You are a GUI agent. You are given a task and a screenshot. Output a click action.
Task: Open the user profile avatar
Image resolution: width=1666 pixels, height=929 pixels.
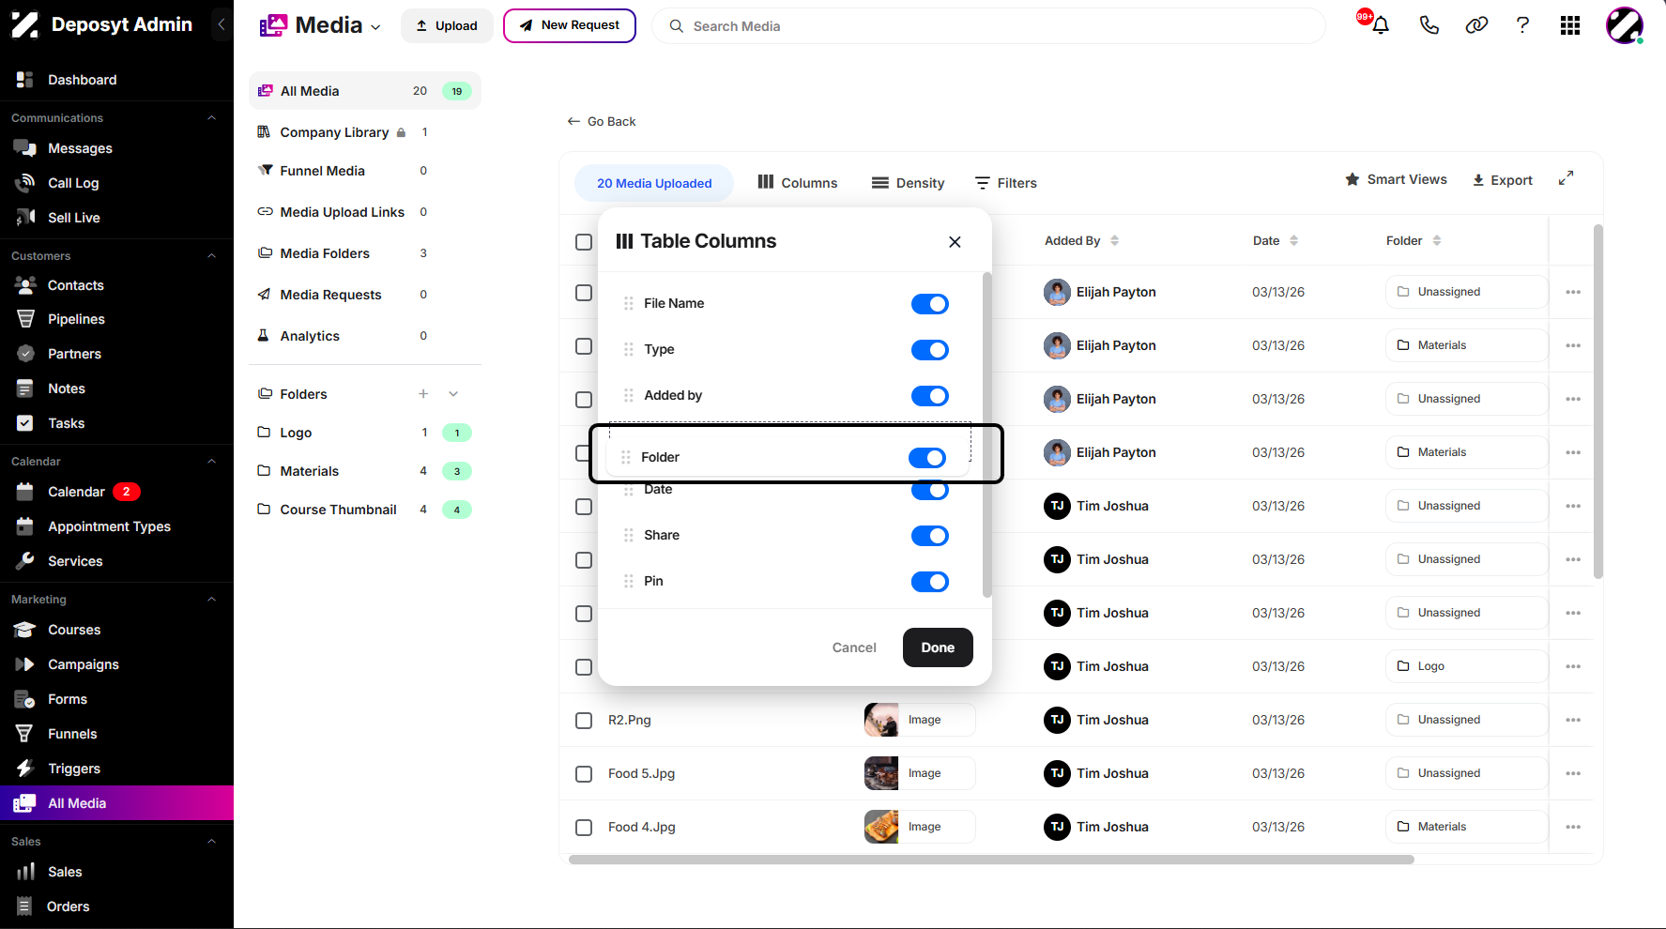pos(1624,25)
